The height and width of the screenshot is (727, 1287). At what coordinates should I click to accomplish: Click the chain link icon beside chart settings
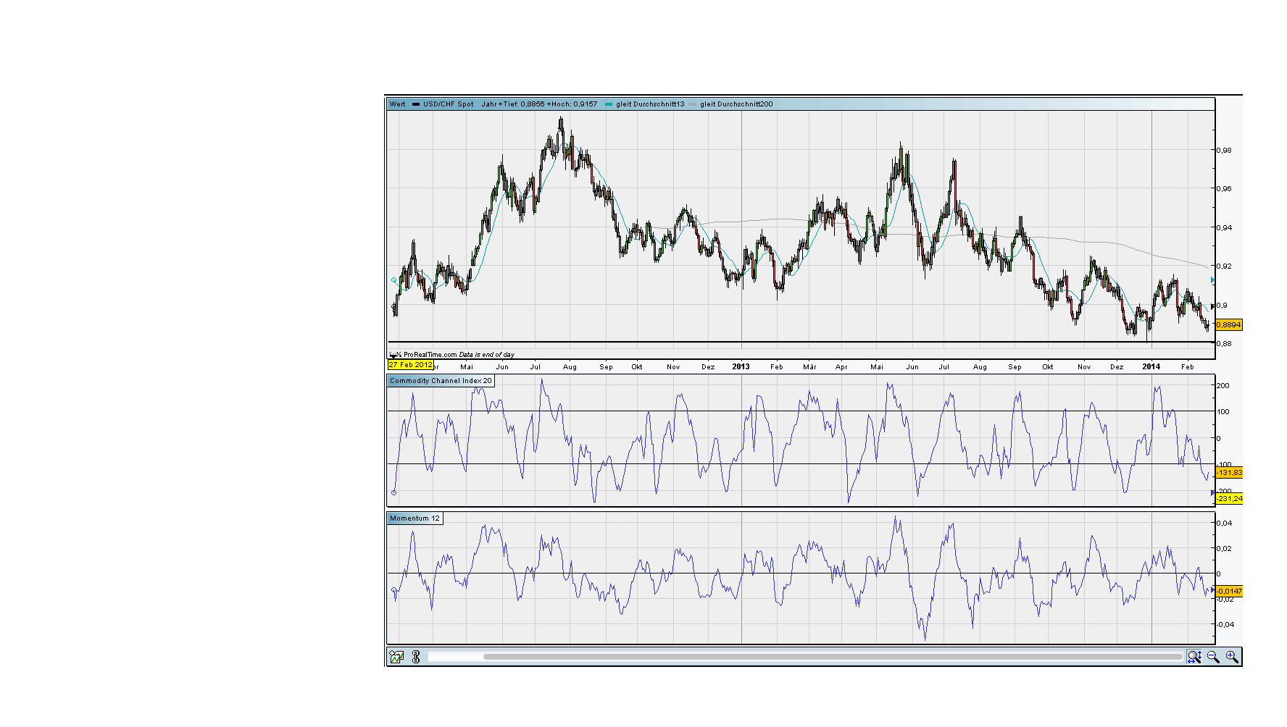pyautogui.click(x=416, y=657)
